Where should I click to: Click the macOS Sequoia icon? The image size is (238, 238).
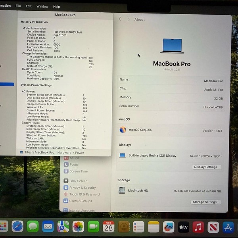(123, 130)
